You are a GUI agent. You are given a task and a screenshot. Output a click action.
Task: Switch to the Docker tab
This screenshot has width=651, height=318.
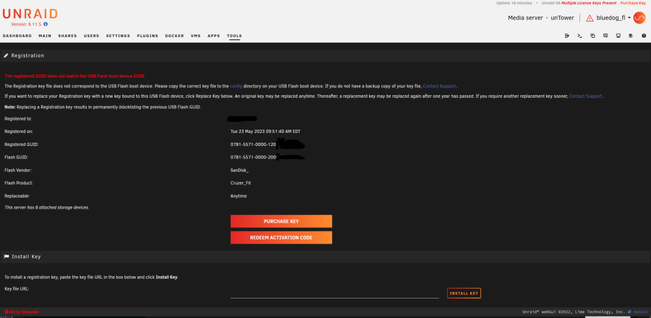pos(174,36)
